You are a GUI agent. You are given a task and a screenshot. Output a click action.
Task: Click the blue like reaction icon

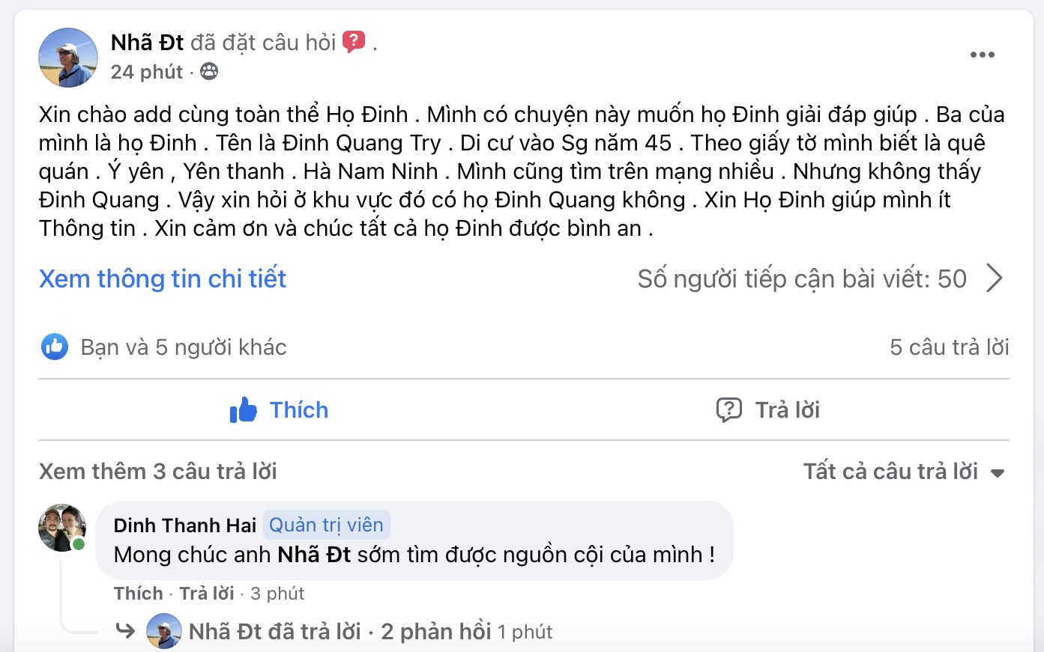pyautogui.click(x=55, y=347)
